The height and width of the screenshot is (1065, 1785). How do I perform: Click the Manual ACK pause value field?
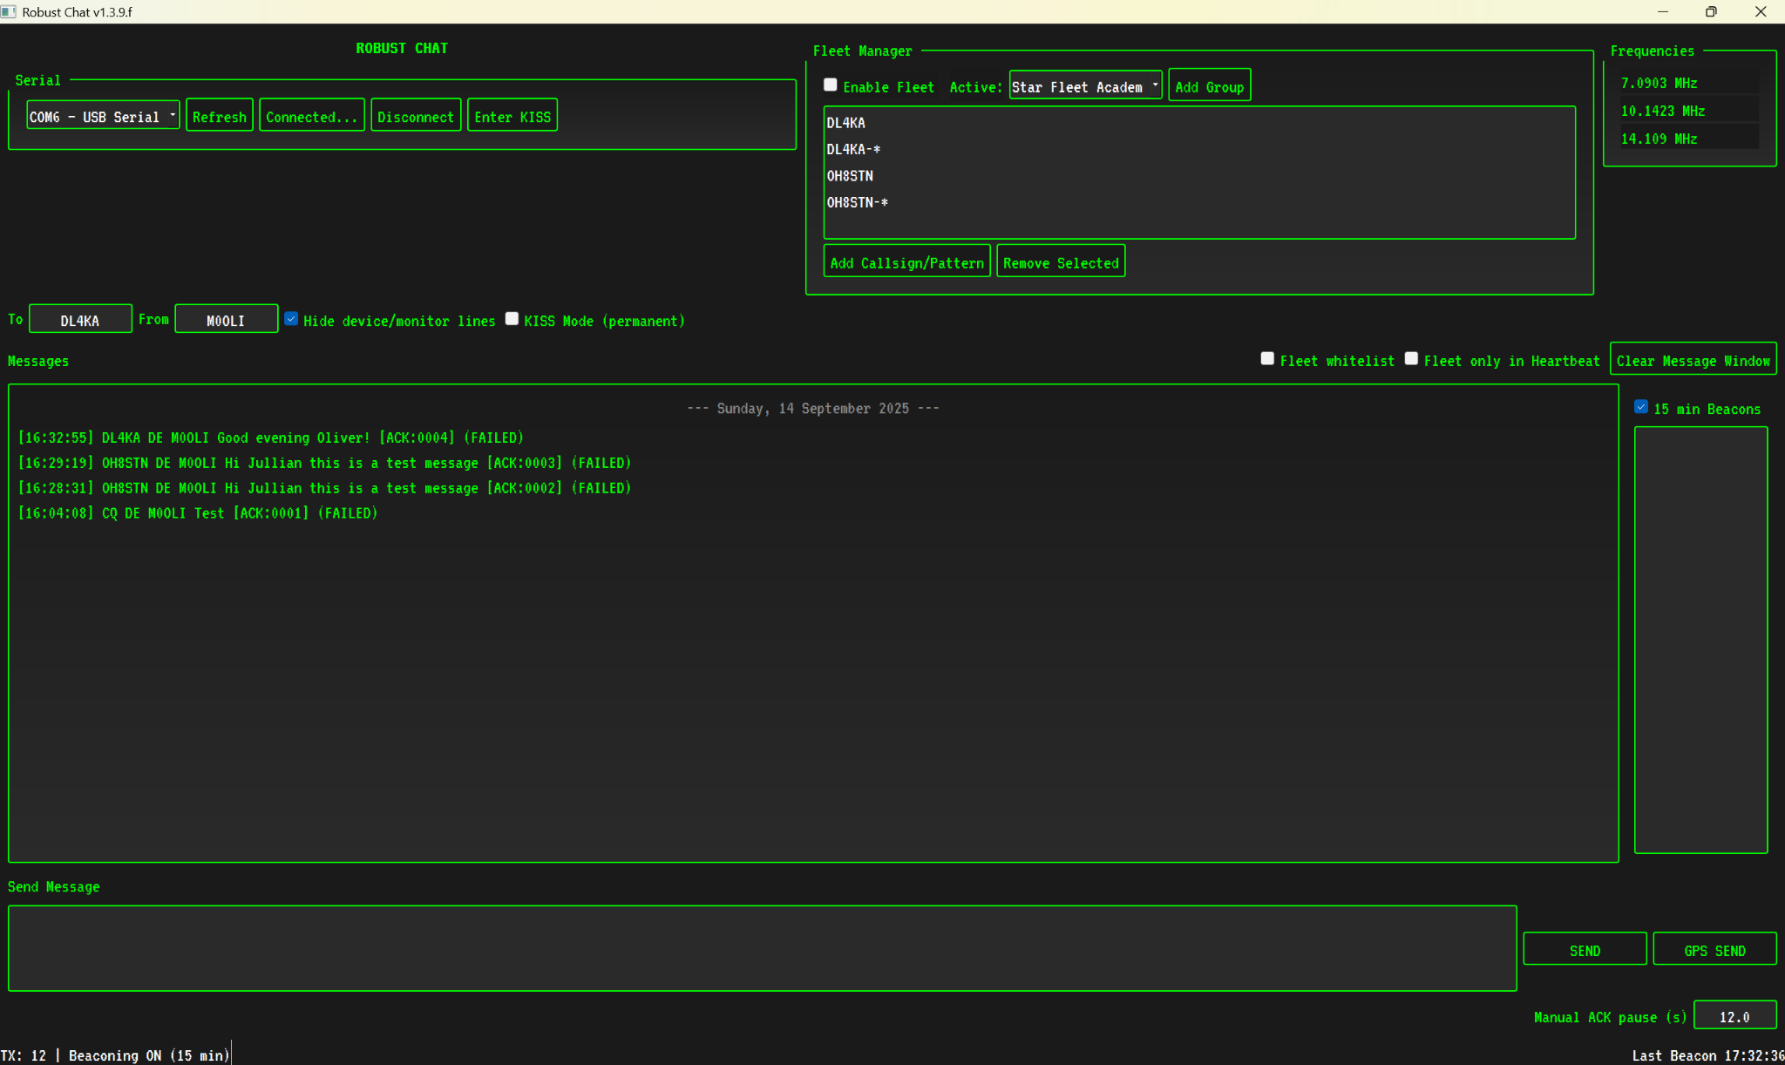click(1734, 1016)
